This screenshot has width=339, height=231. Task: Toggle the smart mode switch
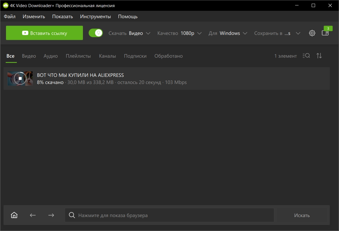(x=95, y=33)
